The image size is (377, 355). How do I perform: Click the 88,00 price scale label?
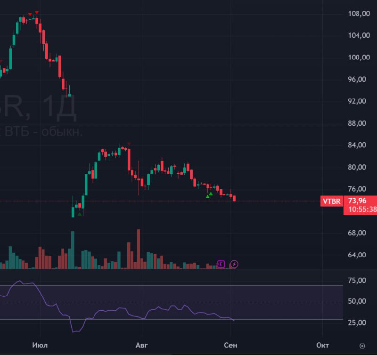point(357,123)
